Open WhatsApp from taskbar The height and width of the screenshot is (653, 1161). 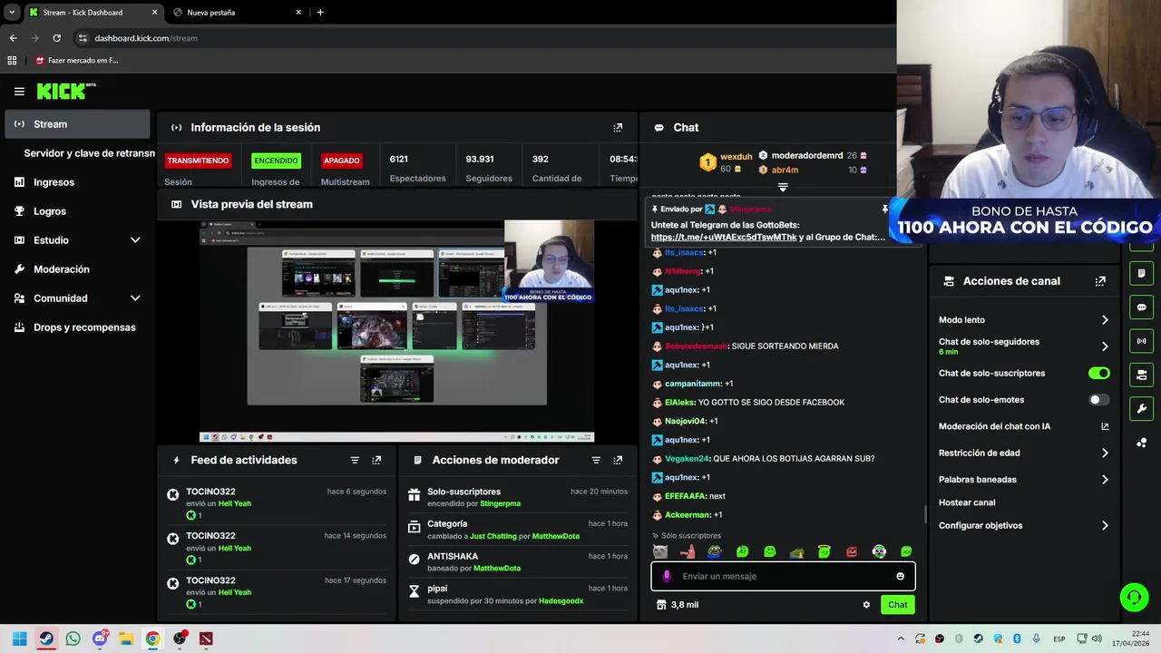(x=73, y=638)
